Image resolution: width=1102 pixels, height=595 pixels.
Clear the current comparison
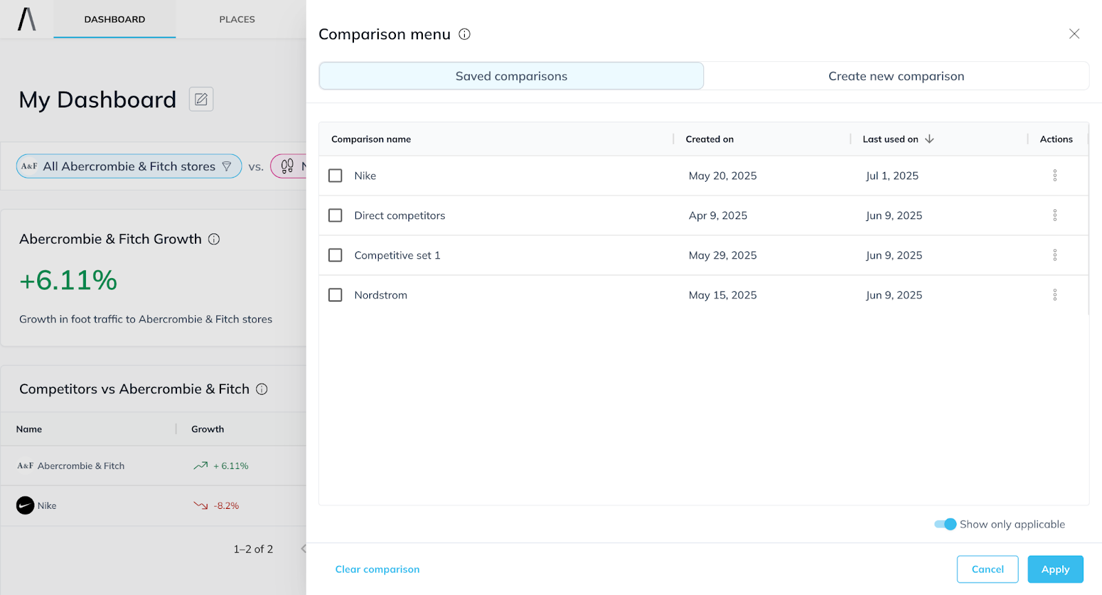pyautogui.click(x=377, y=569)
